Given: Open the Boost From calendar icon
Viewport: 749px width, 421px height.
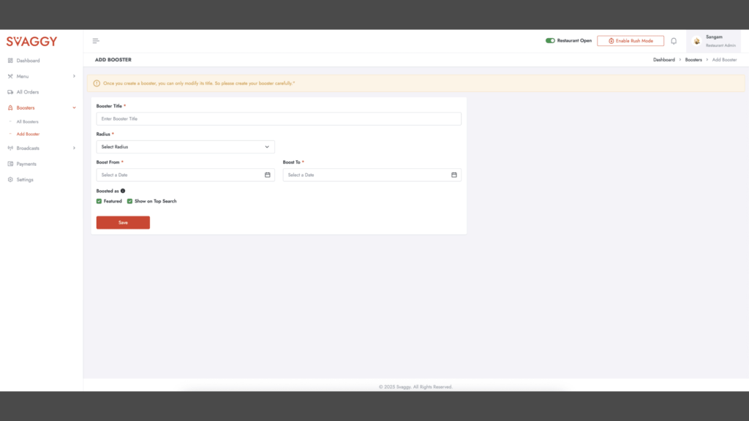Looking at the screenshot, I should coord(268,175).
